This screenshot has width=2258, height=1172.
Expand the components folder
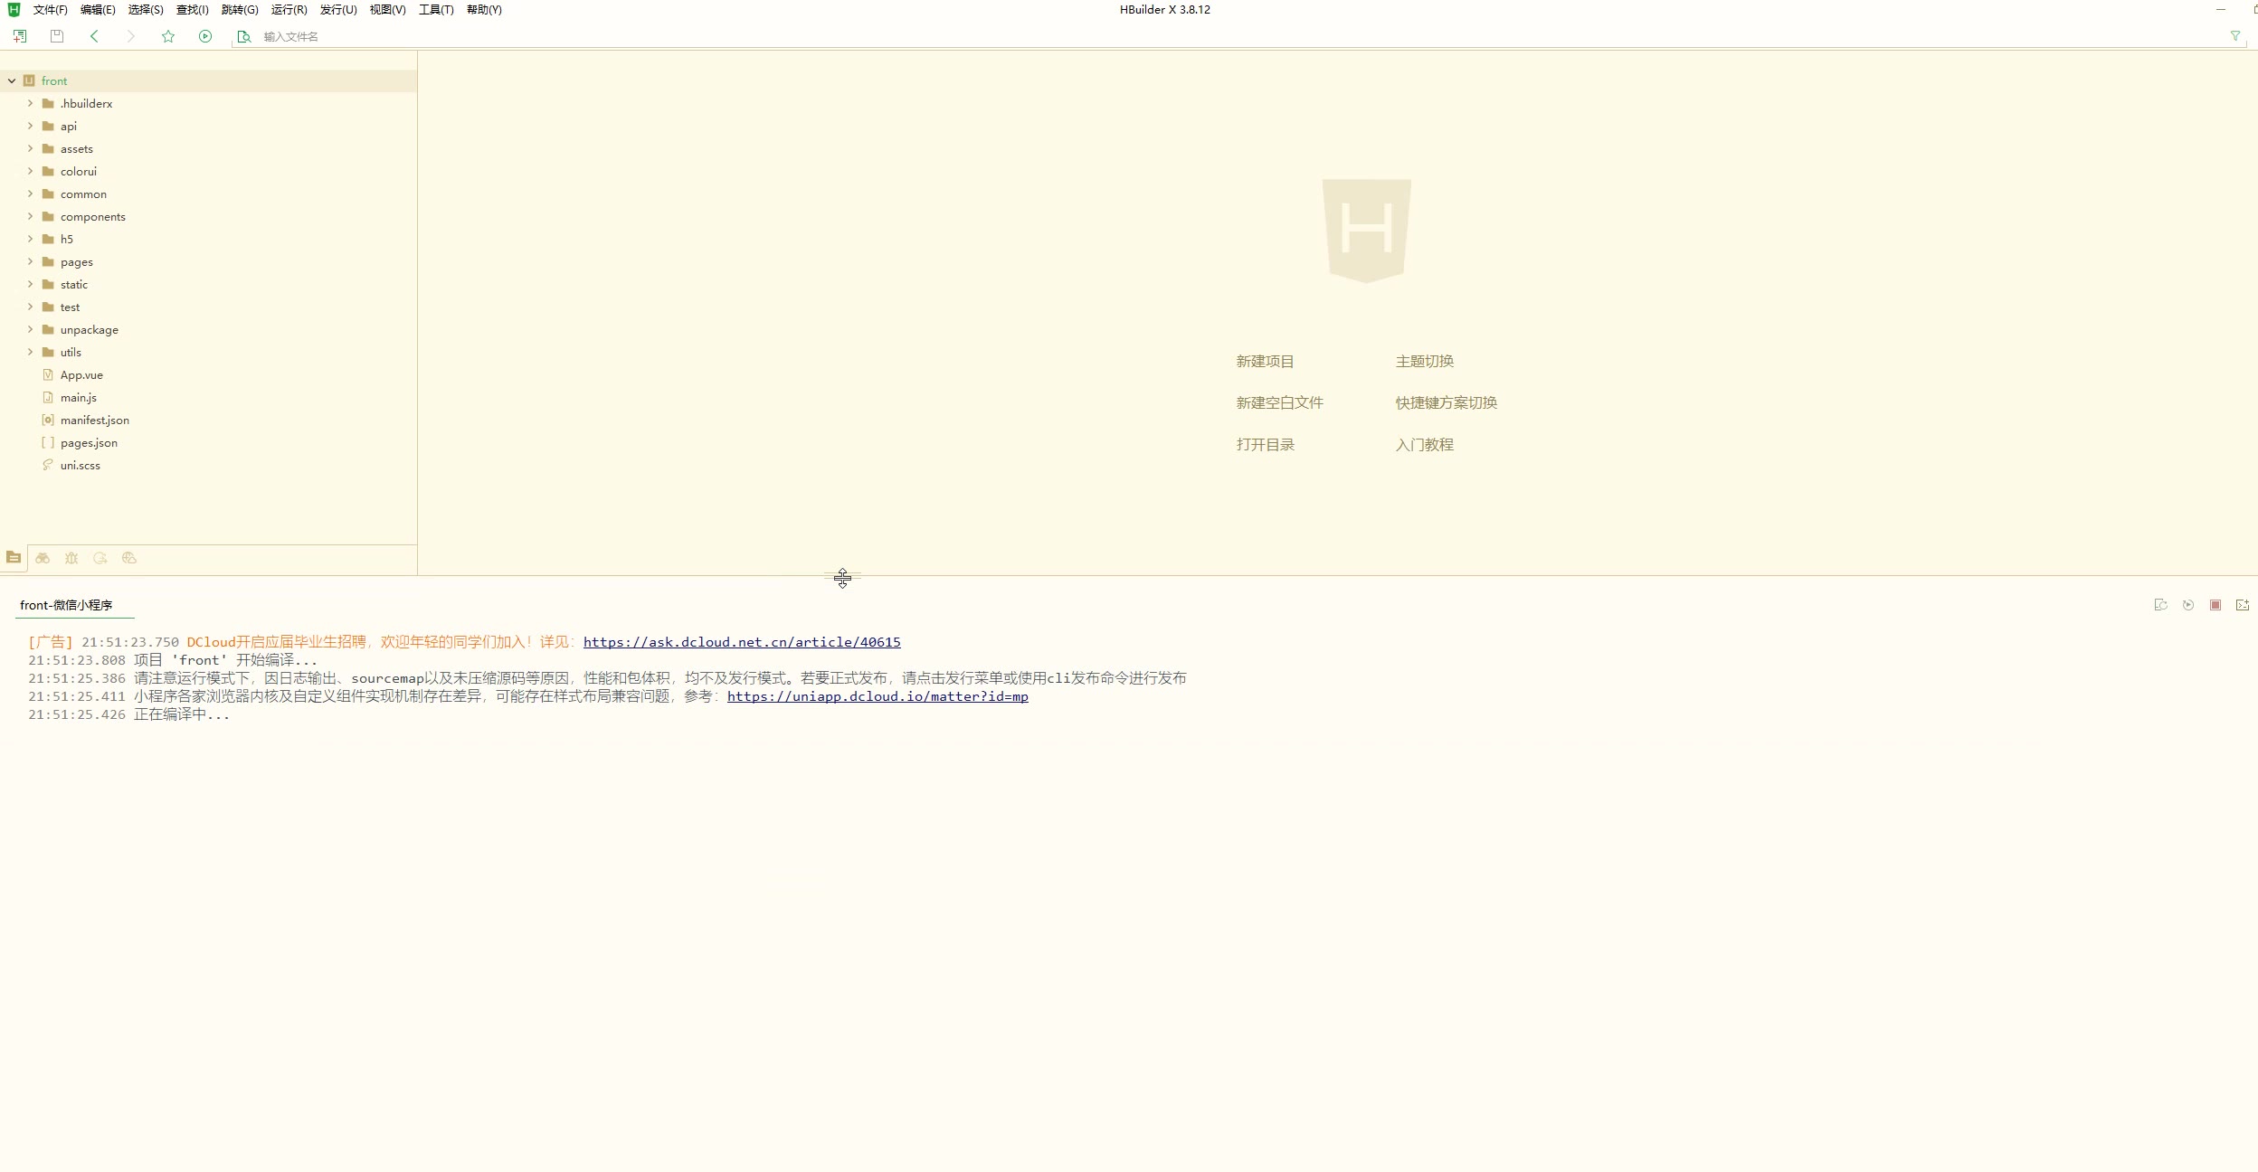tap(30, 216)
